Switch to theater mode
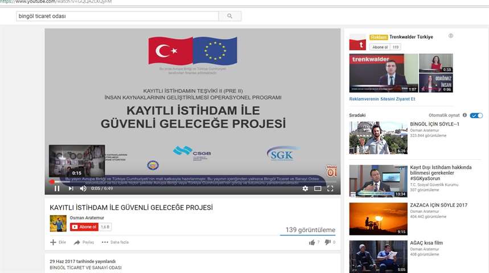The width and height of the screenshot is (489, 273). 318,189
